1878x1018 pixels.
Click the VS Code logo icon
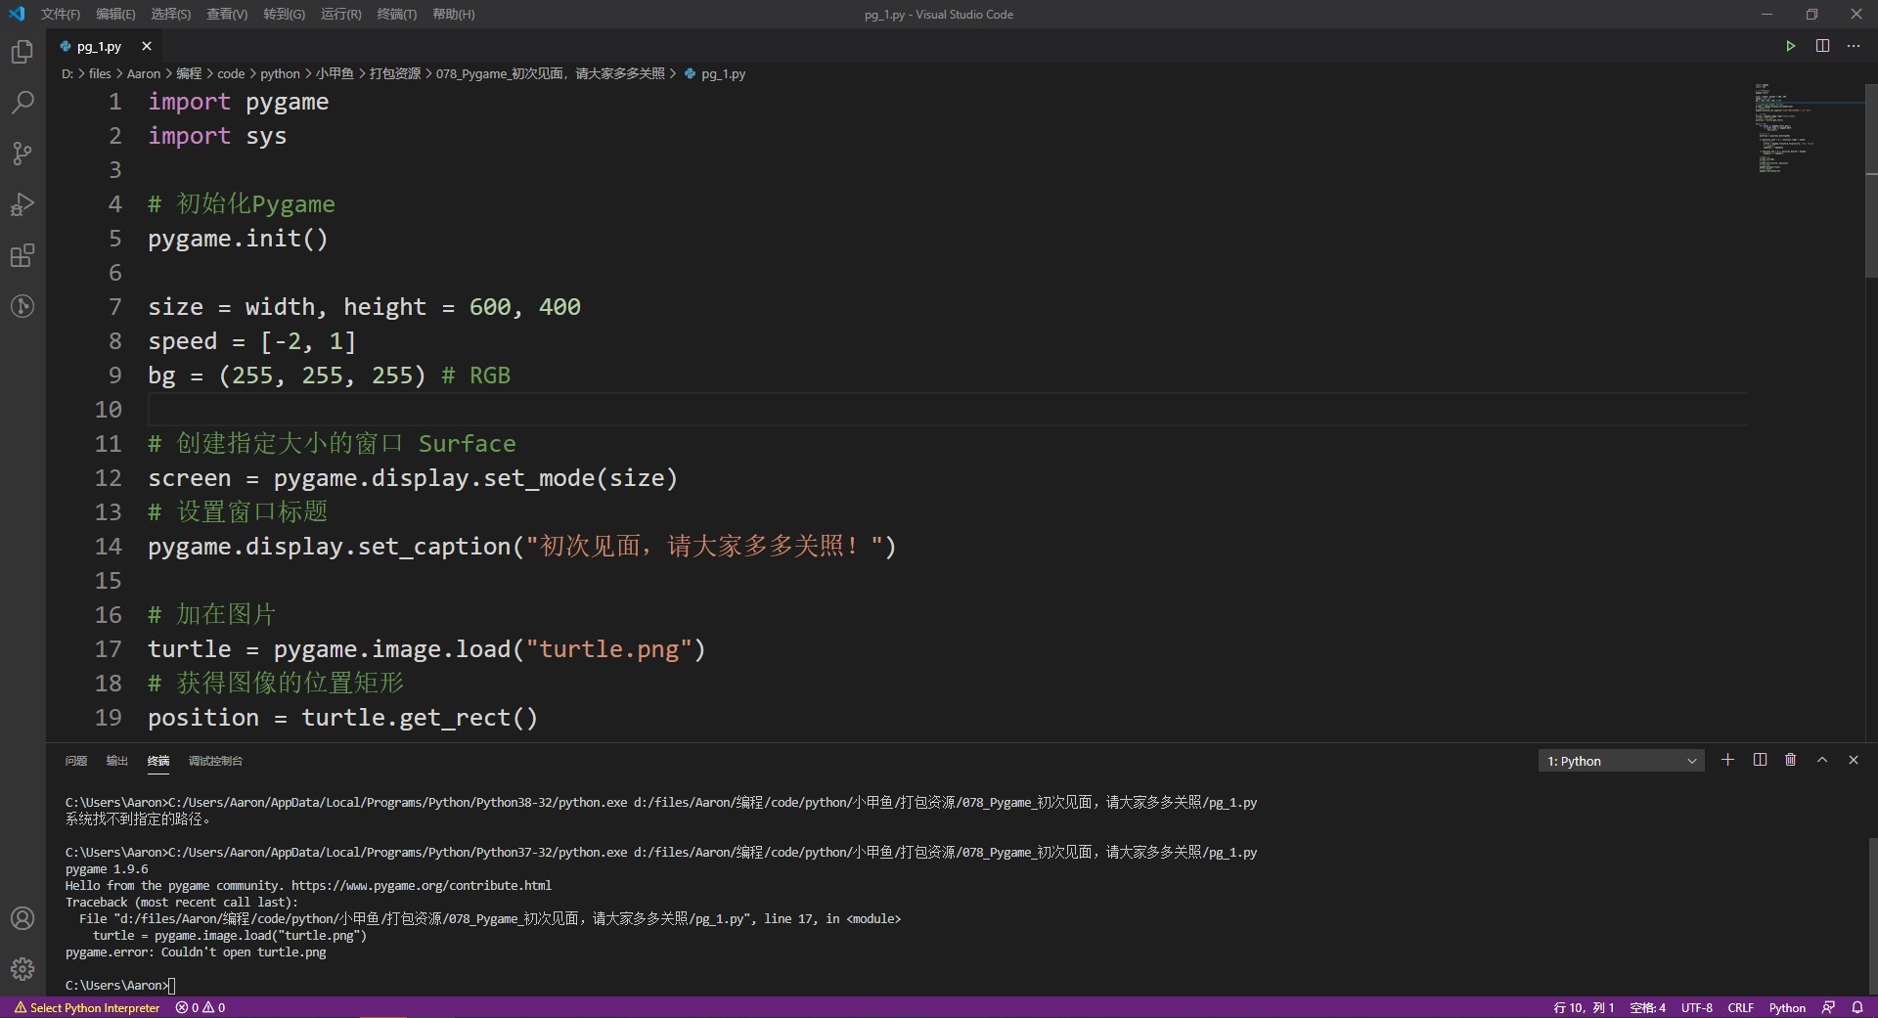click(x=17, y=14)
